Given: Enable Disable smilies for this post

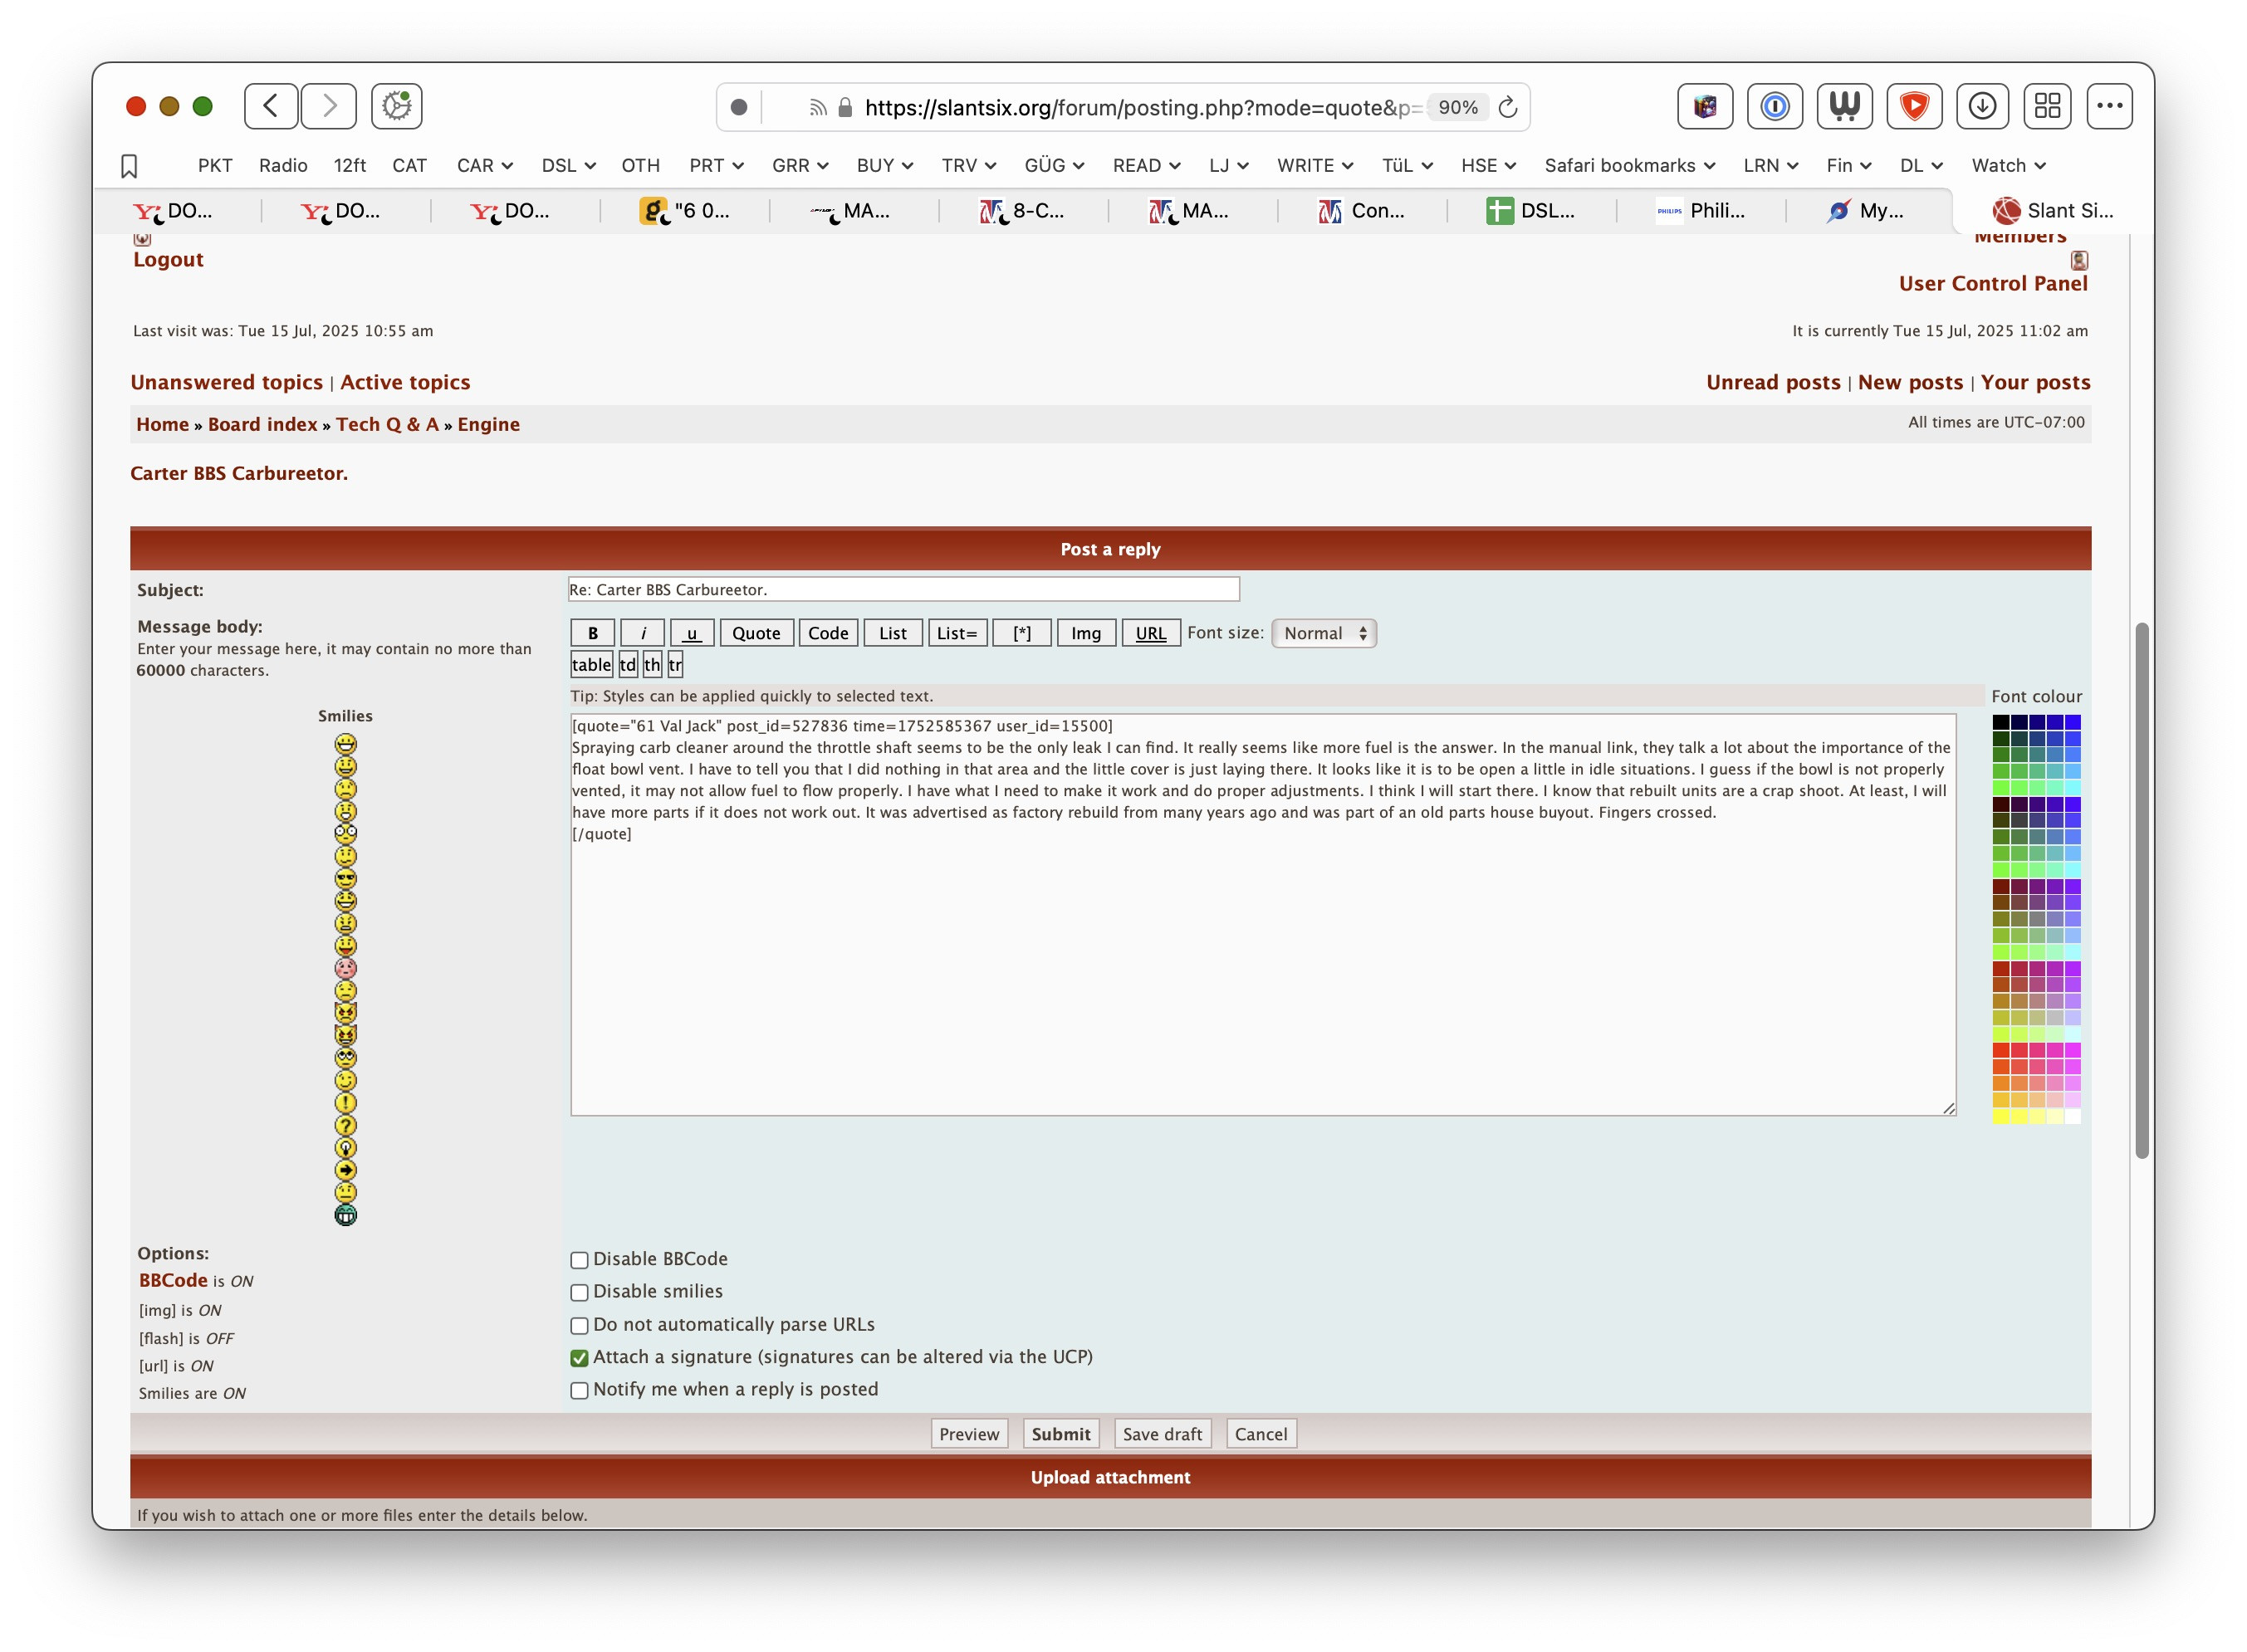Looking at the screenshot, I should 579,1293.
